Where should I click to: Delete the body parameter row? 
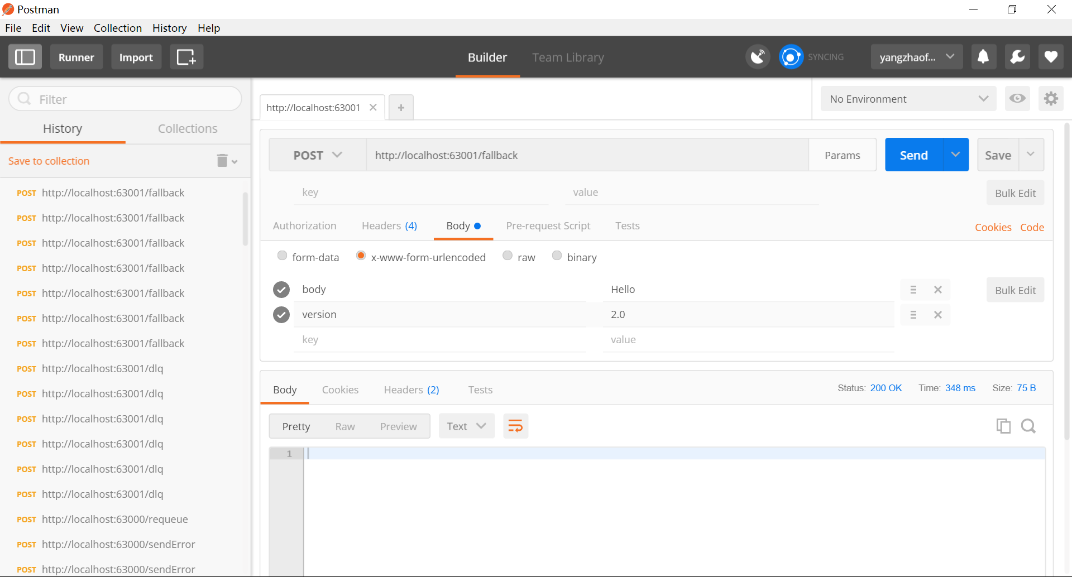tap(938, 290)
